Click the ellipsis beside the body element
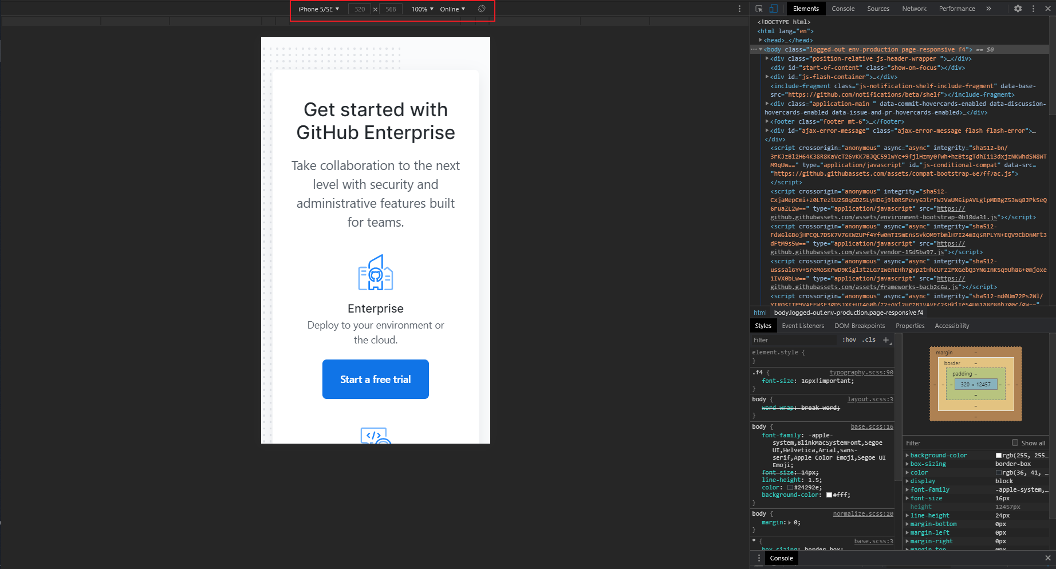 click(x=754, y=49)
